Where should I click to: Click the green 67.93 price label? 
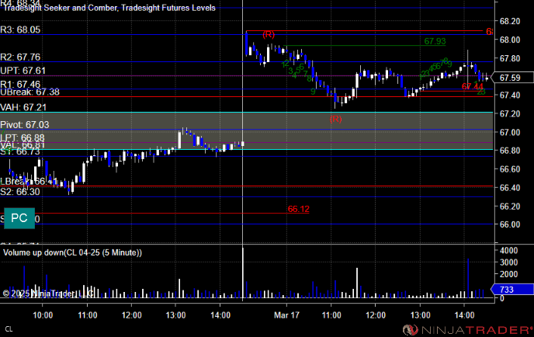(x=435, y=41)
